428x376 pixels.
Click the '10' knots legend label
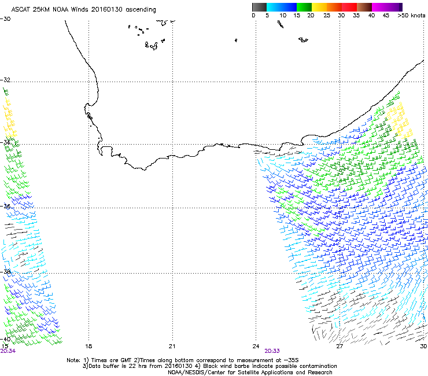pos(283,16)
